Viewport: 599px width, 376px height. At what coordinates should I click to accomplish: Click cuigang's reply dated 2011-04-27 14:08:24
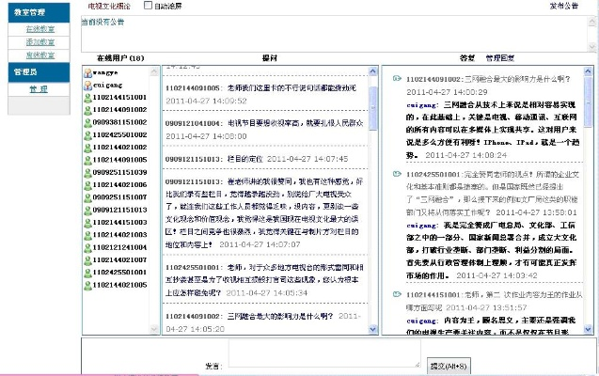click(x=493, y=130)
